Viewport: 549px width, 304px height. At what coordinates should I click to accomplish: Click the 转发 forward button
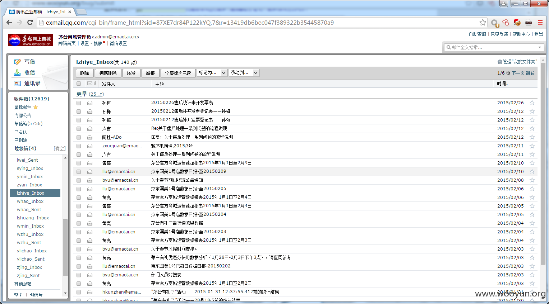pos(131,73)
